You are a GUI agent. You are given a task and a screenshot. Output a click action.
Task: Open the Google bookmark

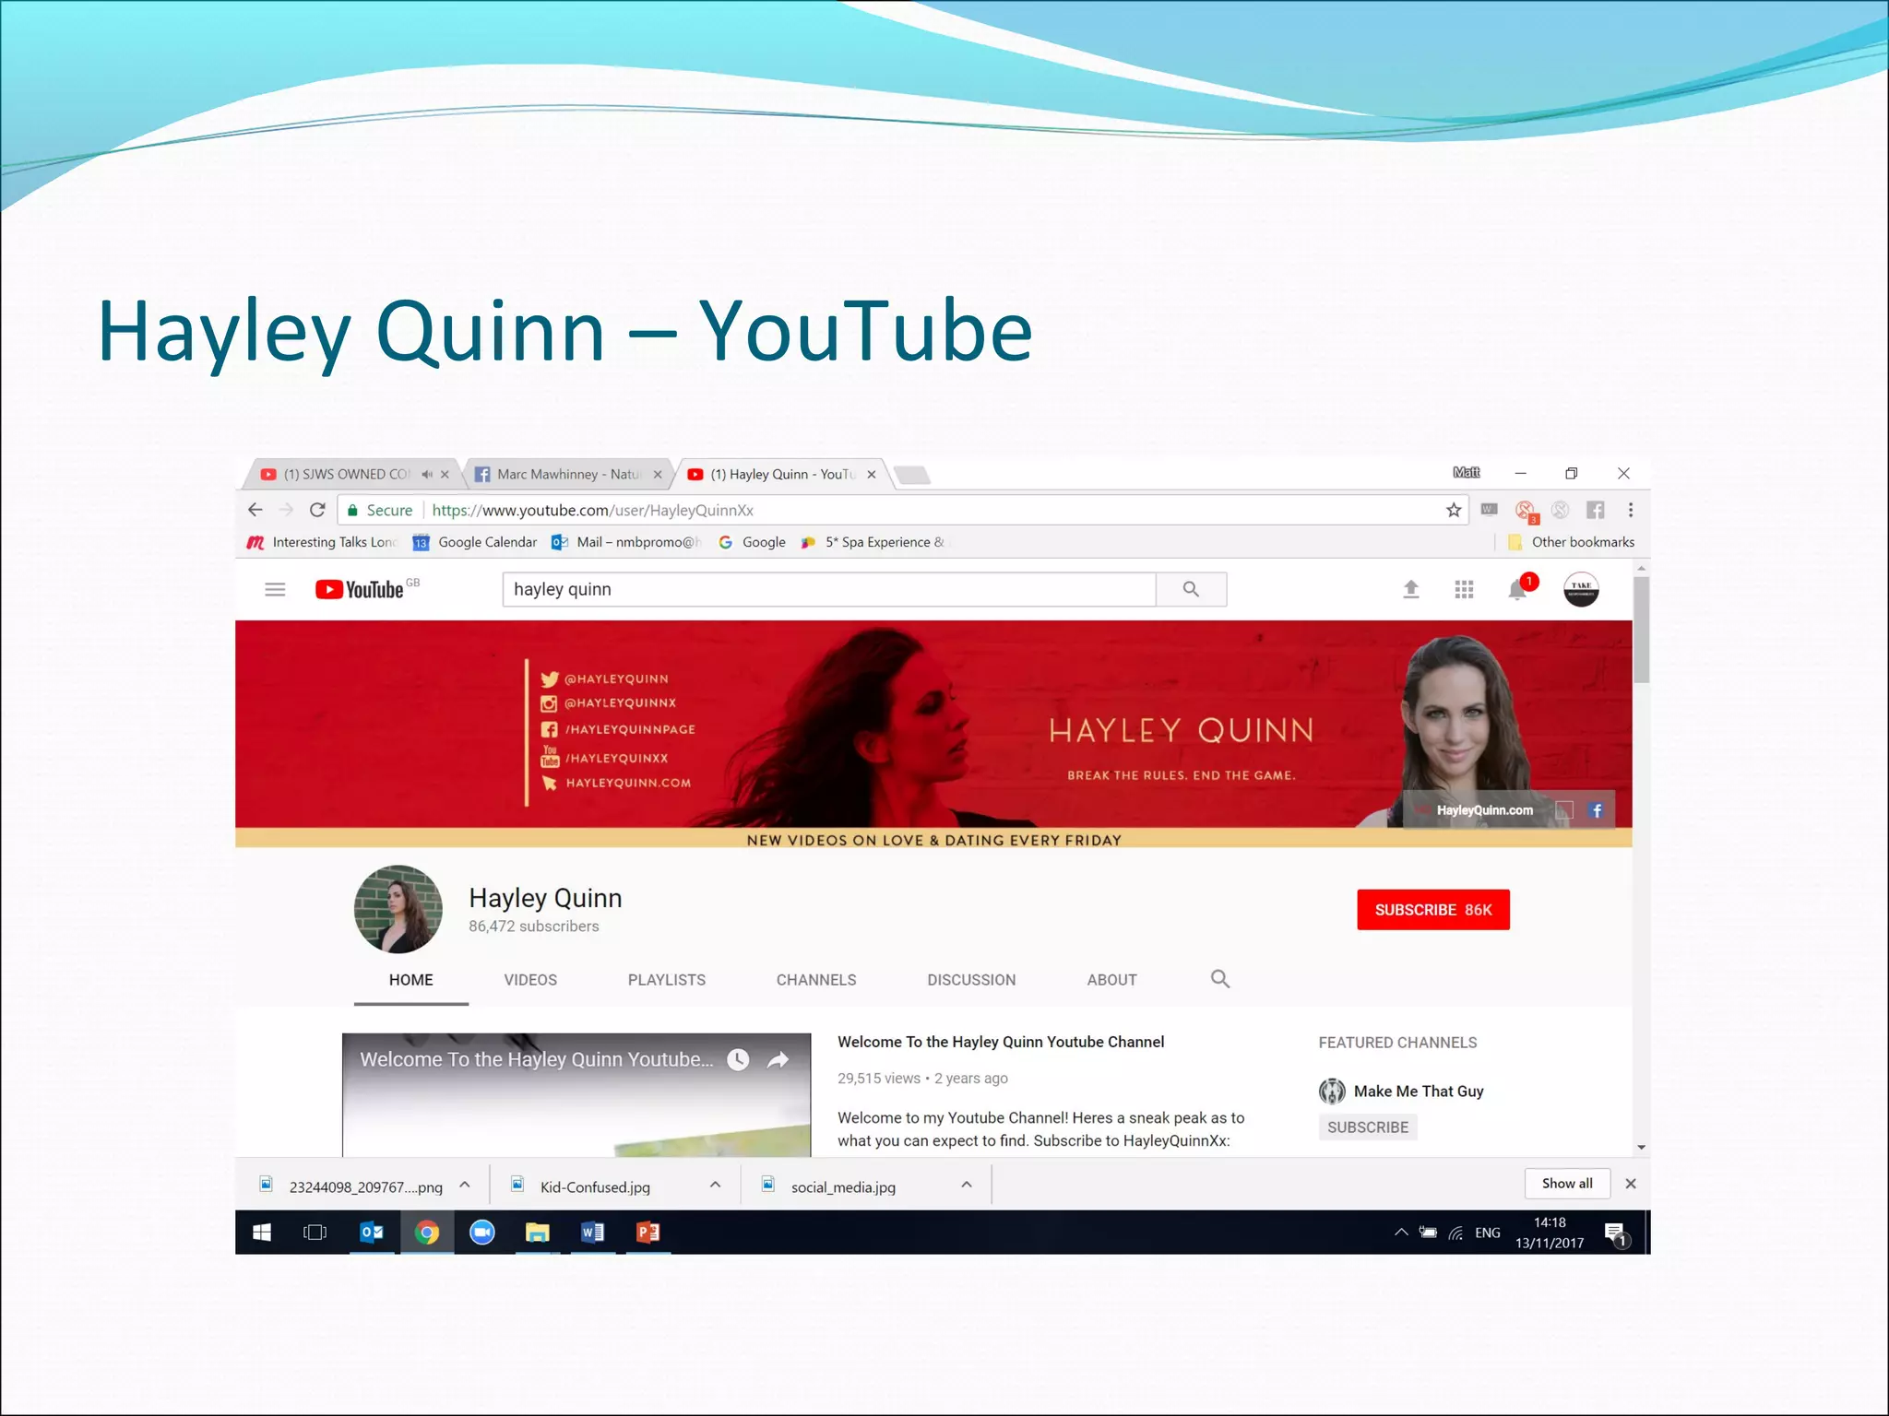pos(752,542)
